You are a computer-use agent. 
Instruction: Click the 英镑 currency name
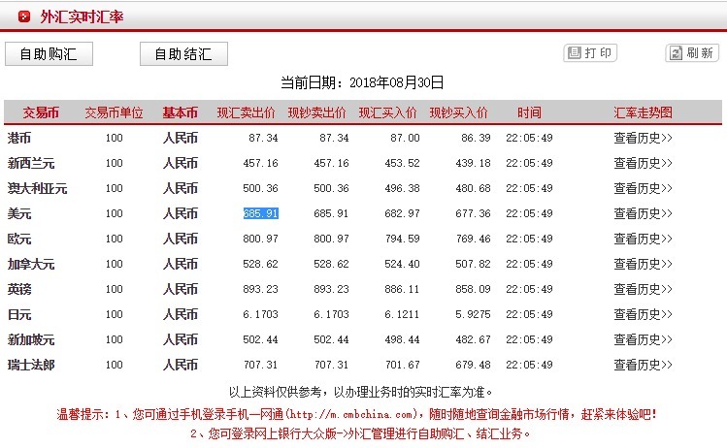pyautogui.click(x=19, y=289)
